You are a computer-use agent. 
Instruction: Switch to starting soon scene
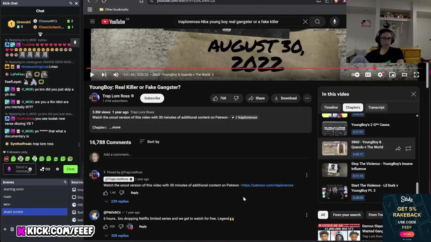(x=34, y=189)
